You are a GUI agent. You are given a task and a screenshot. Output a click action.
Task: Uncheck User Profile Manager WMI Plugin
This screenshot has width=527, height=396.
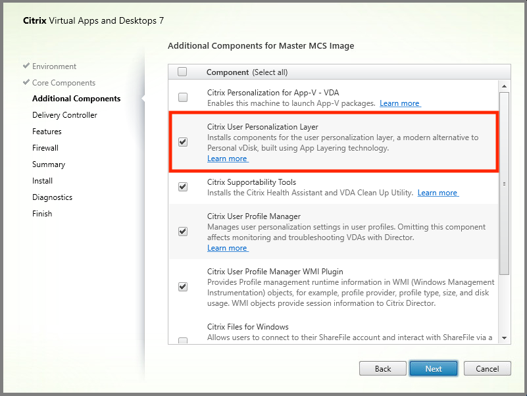pos(183,287)
